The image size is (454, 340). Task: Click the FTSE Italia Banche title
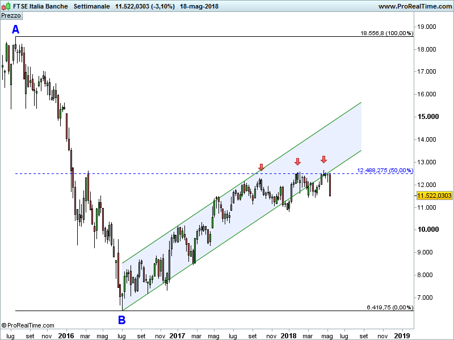[40, 6]
